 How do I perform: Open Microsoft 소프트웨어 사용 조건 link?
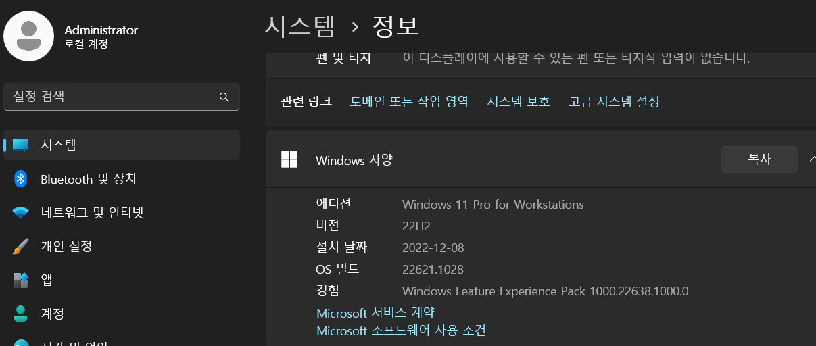pos(401,330)
